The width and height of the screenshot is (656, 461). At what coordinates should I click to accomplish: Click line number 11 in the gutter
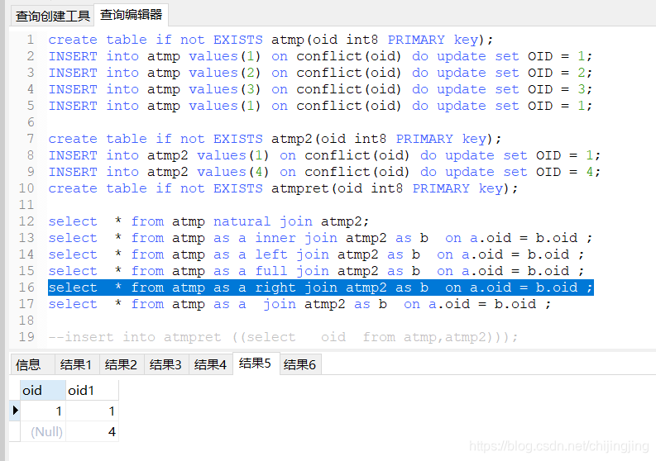pos(26,205)
